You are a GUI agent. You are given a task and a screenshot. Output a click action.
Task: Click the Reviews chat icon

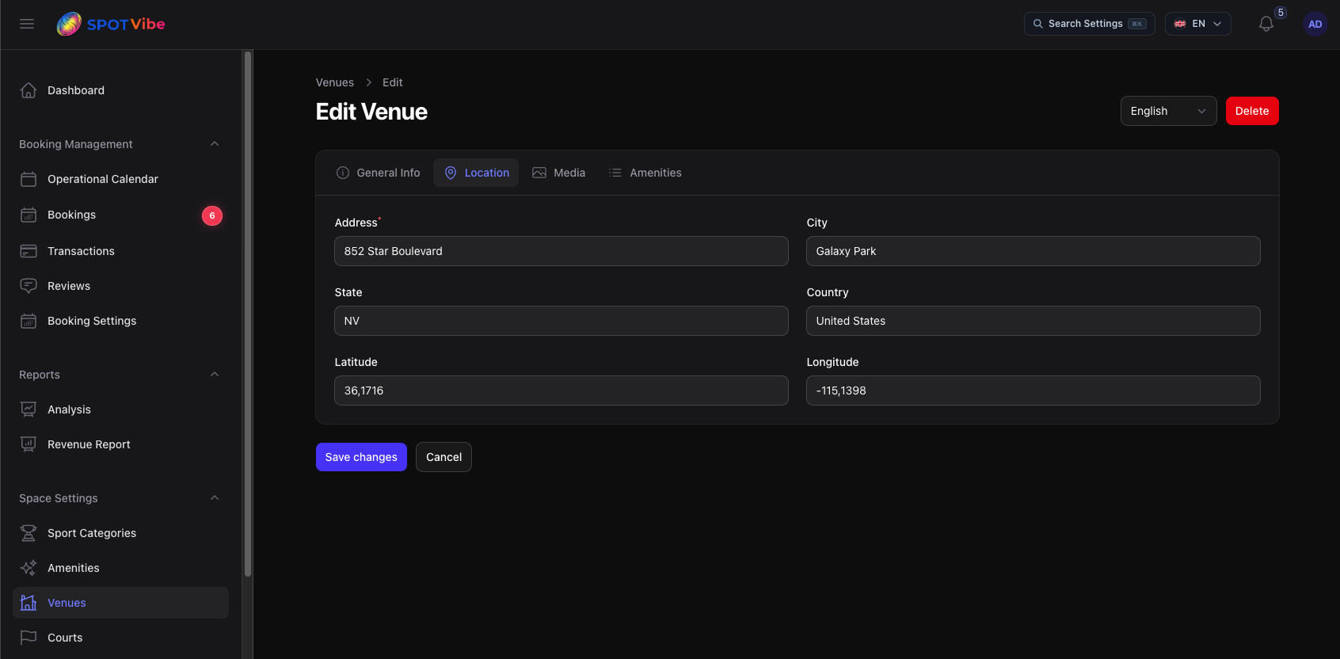click(29, 286)
